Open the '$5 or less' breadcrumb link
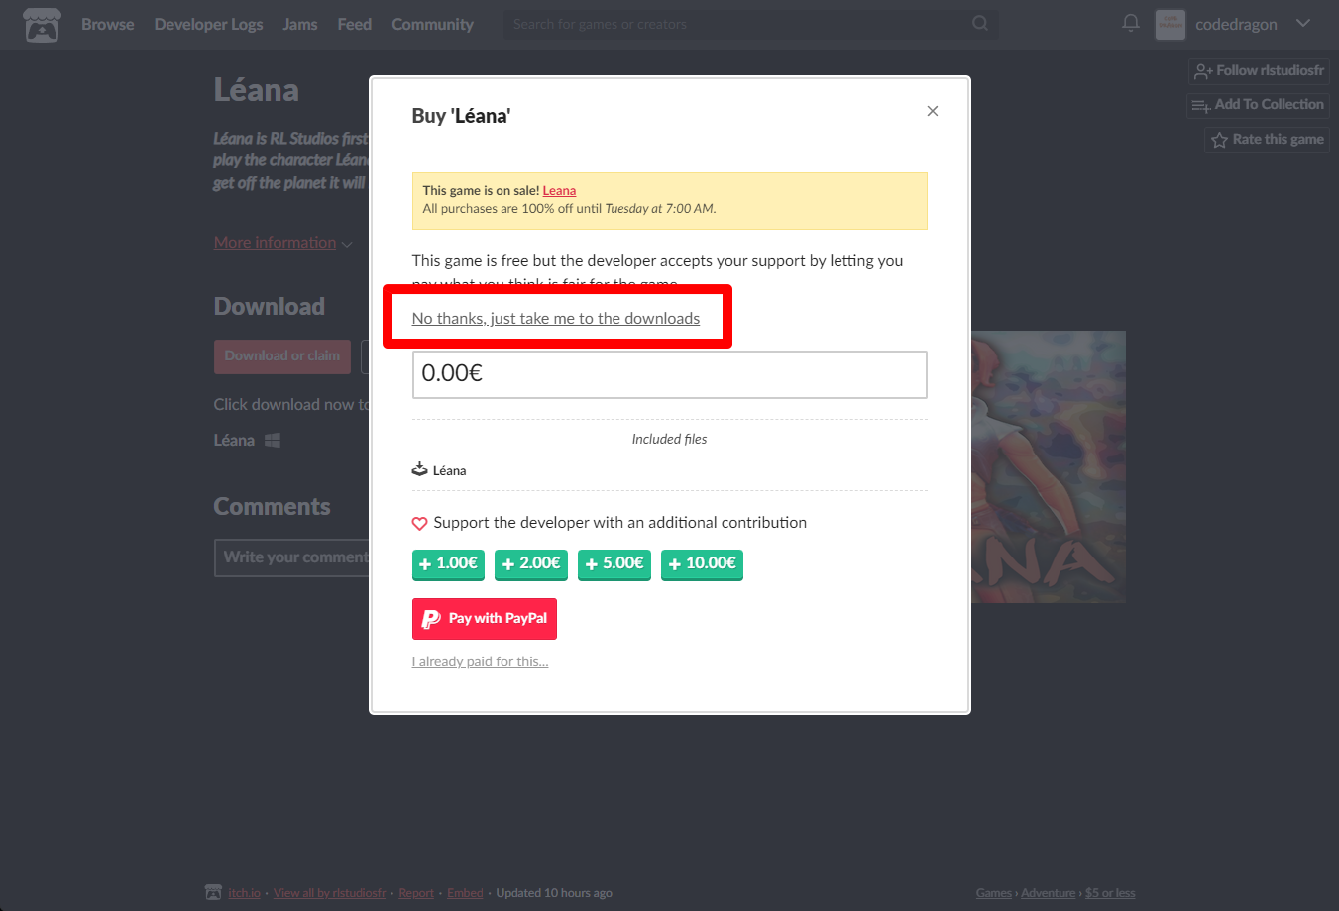 [x=1110, y=893]
